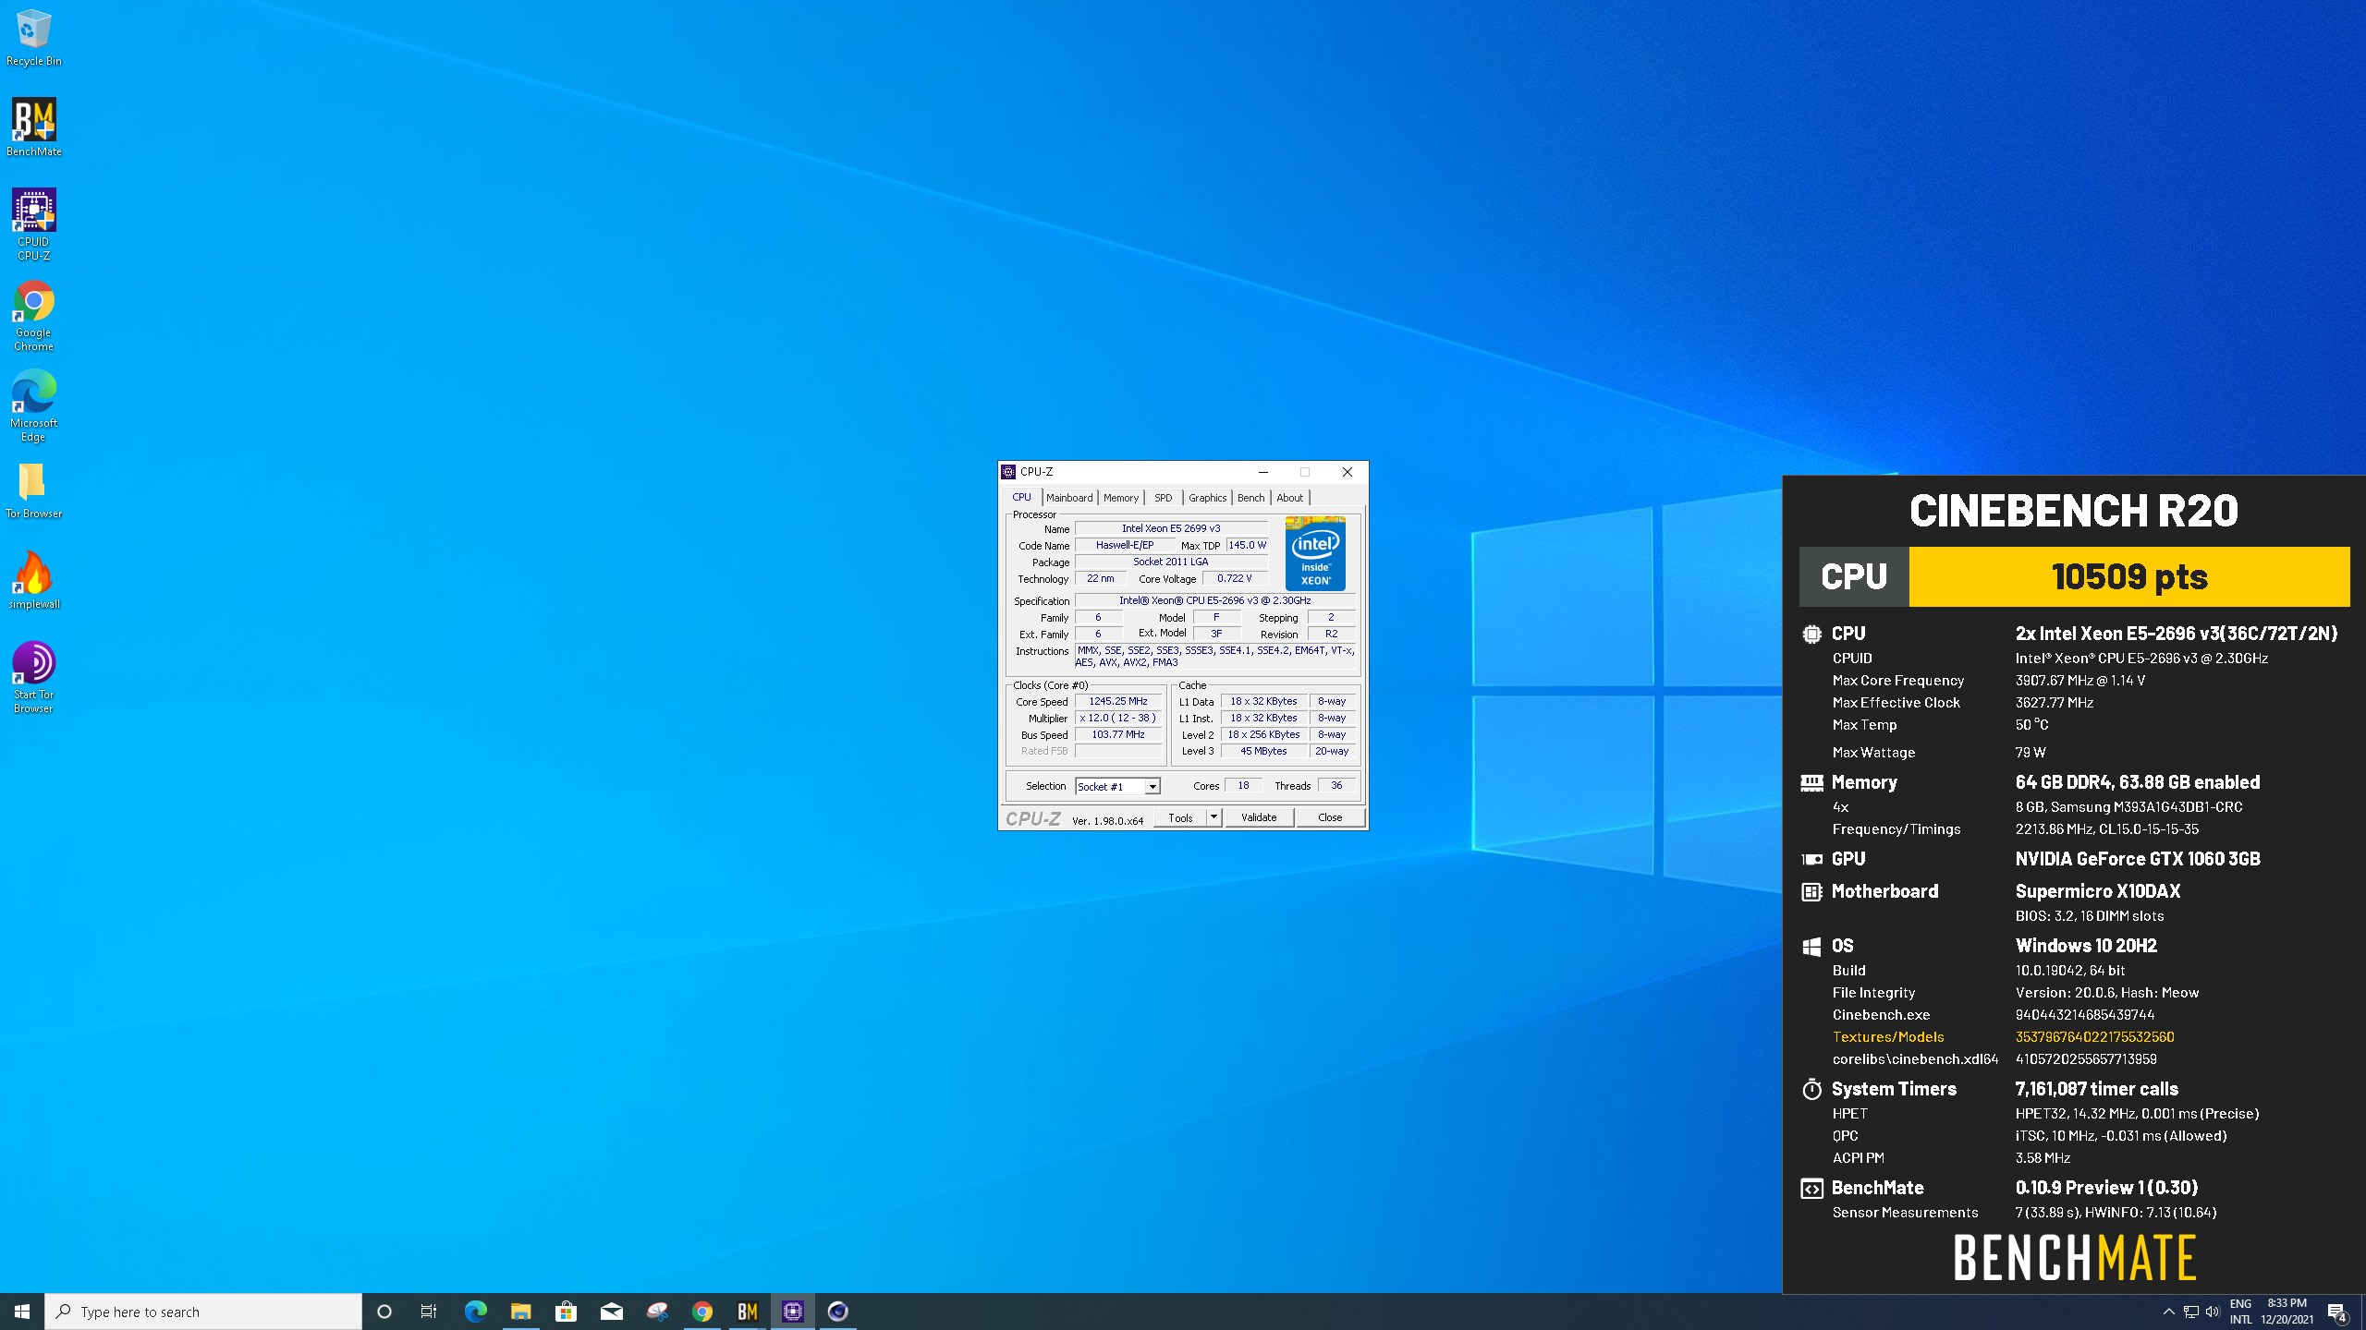Click the Tools button in CPU-Z
The width and height of the screenshot is (2366, 1330).
coord(1180,817)
